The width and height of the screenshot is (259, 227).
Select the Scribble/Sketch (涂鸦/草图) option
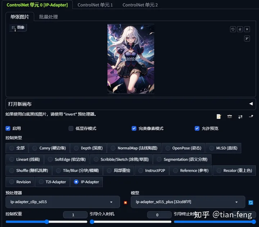tap(121, 159)
